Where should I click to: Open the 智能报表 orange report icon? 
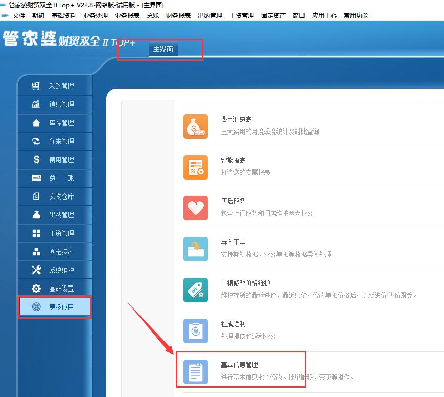(x=195, y=167)
